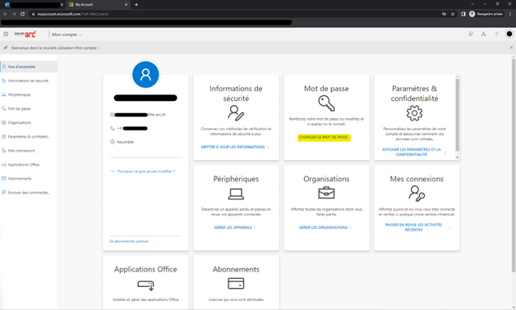Click the gear icon in Paramètres card

click(414, 113)
